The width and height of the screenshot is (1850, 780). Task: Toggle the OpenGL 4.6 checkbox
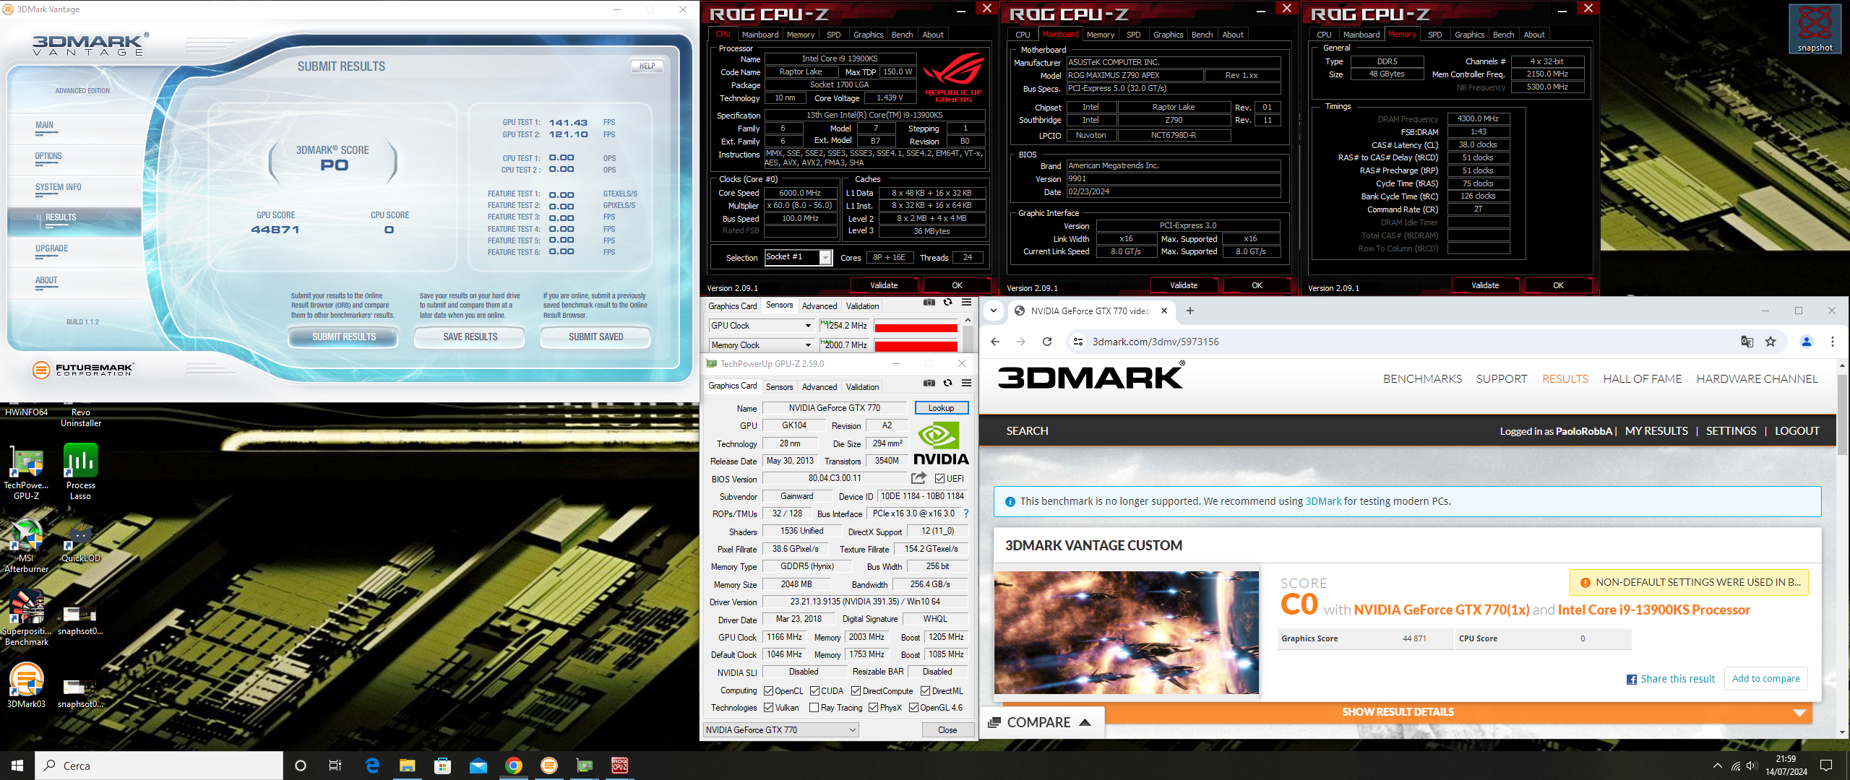[913, 708]
